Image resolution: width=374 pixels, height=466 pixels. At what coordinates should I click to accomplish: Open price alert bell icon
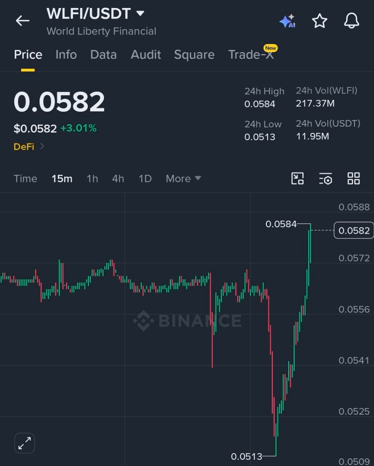351,21
